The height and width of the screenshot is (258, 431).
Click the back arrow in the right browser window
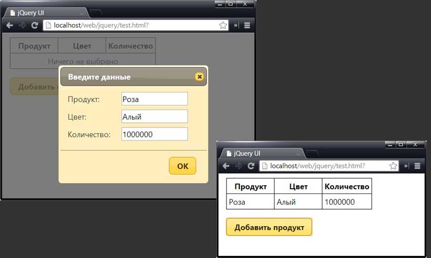(x=226, y=166)
